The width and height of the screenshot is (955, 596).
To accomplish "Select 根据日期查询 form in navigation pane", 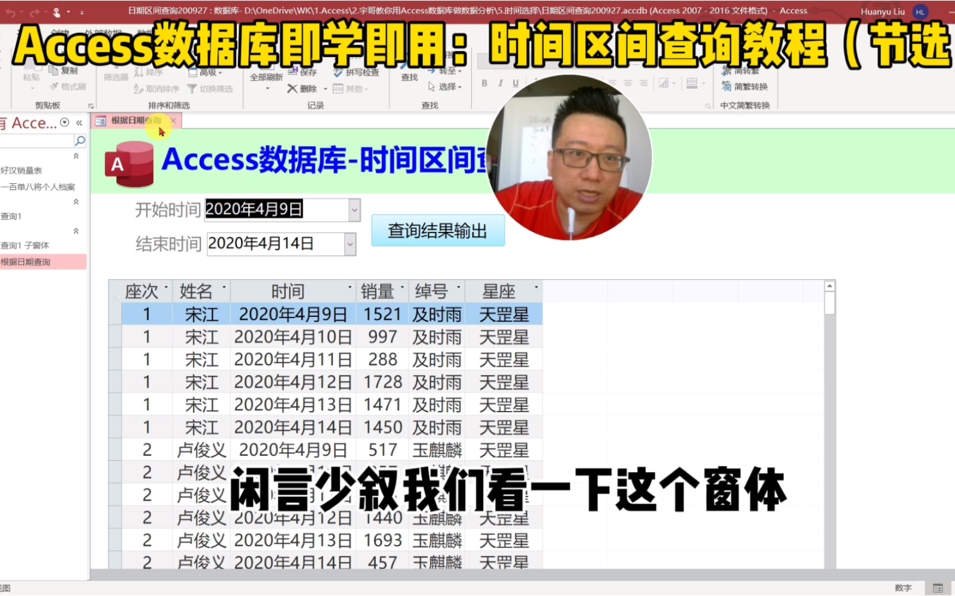I will tap(43, 262).
